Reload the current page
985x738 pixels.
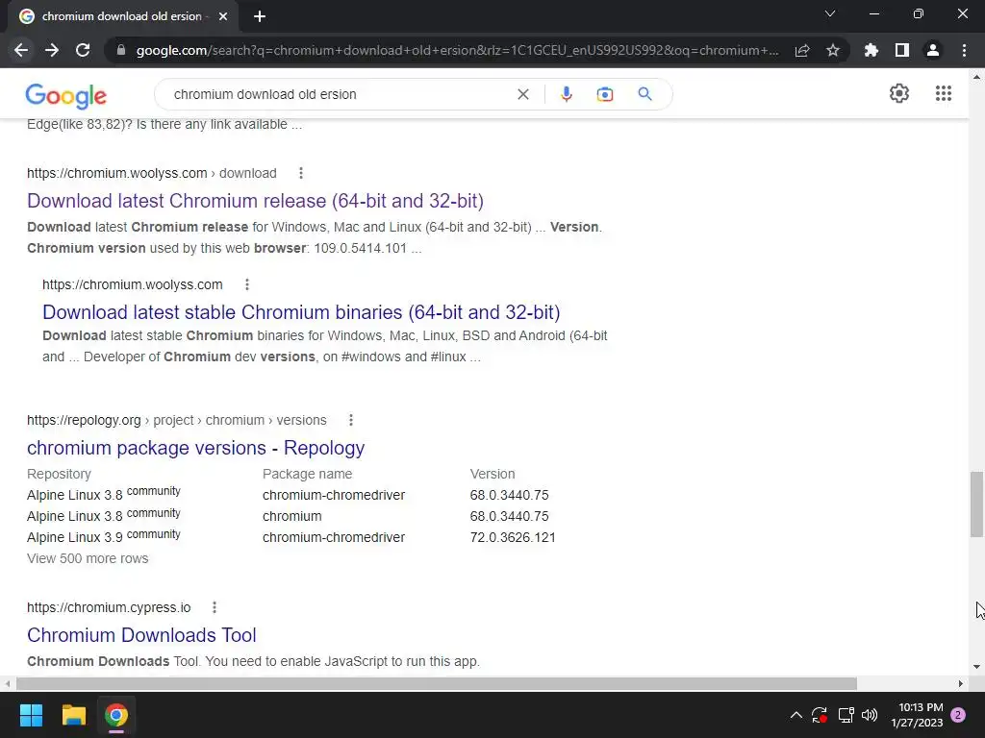click(83, 50)
